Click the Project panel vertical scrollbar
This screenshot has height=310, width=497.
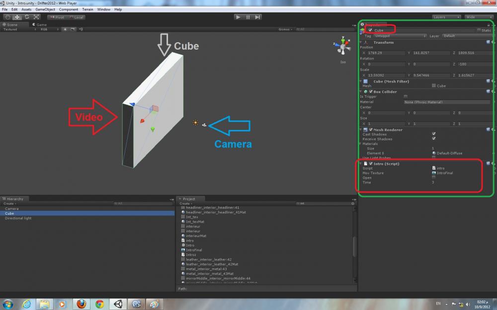354,247
